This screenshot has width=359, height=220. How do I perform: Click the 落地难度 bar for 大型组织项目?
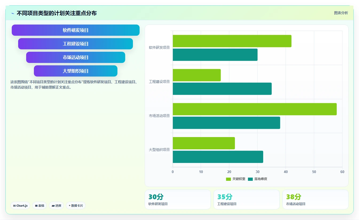click(218, 157)
